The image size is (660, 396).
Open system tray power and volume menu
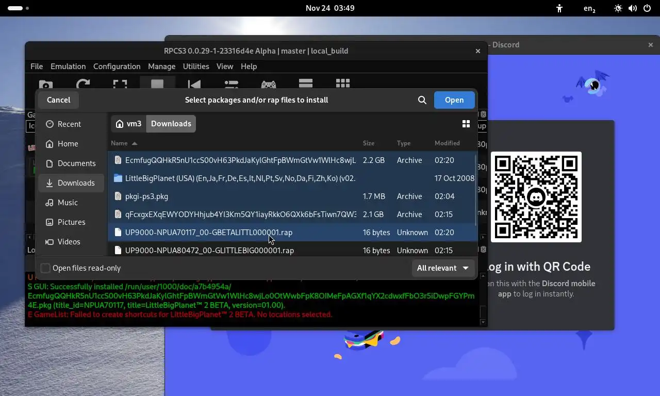[632, 8]
